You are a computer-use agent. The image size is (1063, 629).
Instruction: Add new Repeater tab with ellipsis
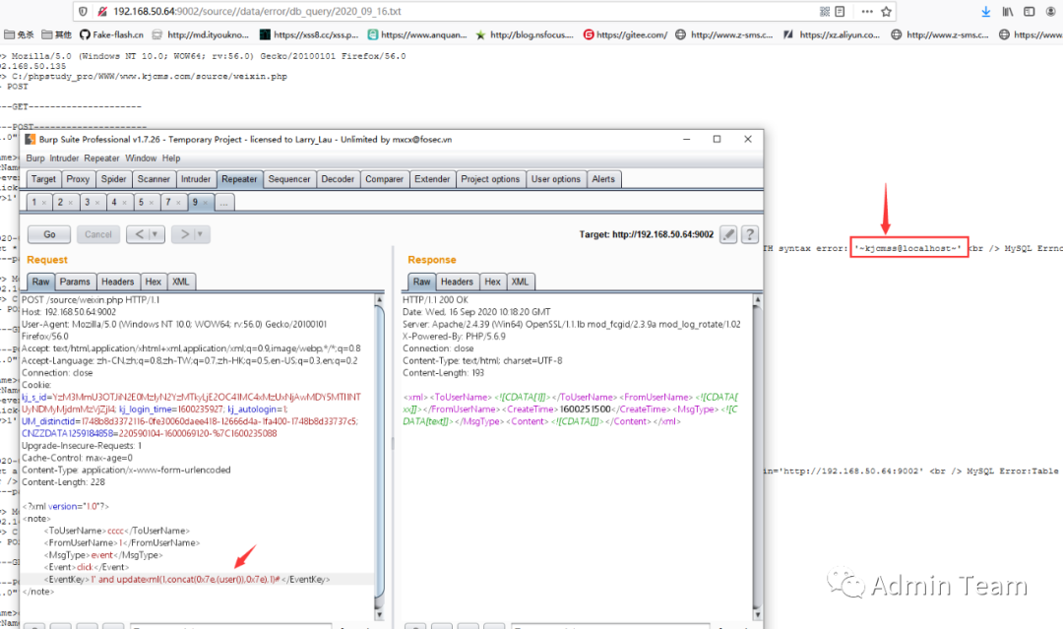(x=223, y=203)
